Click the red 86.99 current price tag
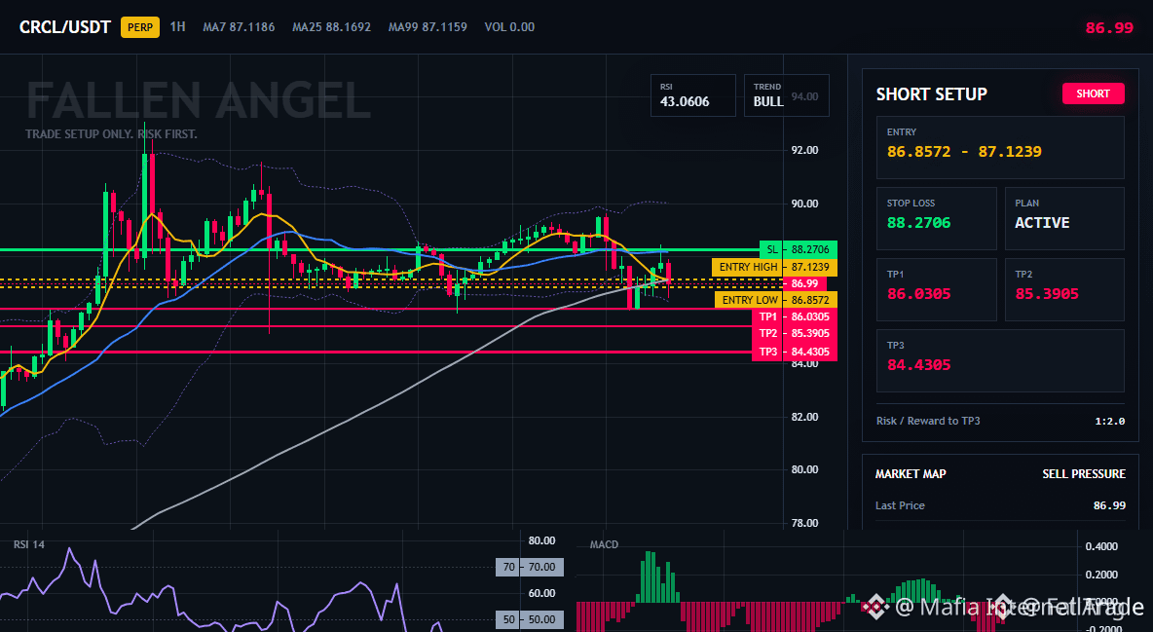Viewport: 1153px width, 632px height. [x=804, y=283]
